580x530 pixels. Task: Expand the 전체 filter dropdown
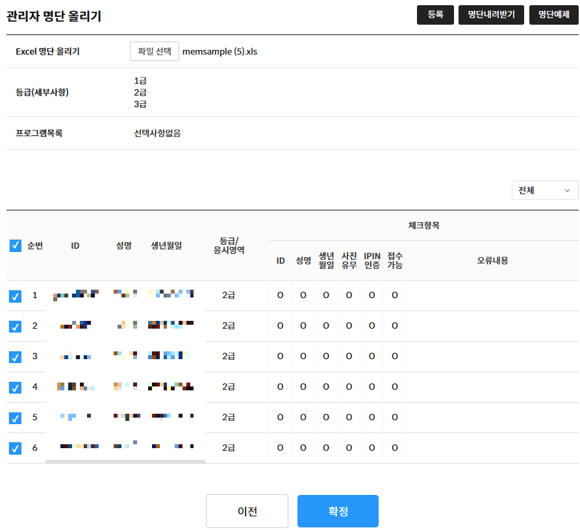(x=544, y=190)
